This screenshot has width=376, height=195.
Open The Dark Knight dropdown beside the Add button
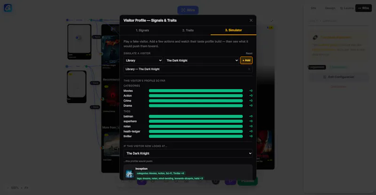point(202,60)
